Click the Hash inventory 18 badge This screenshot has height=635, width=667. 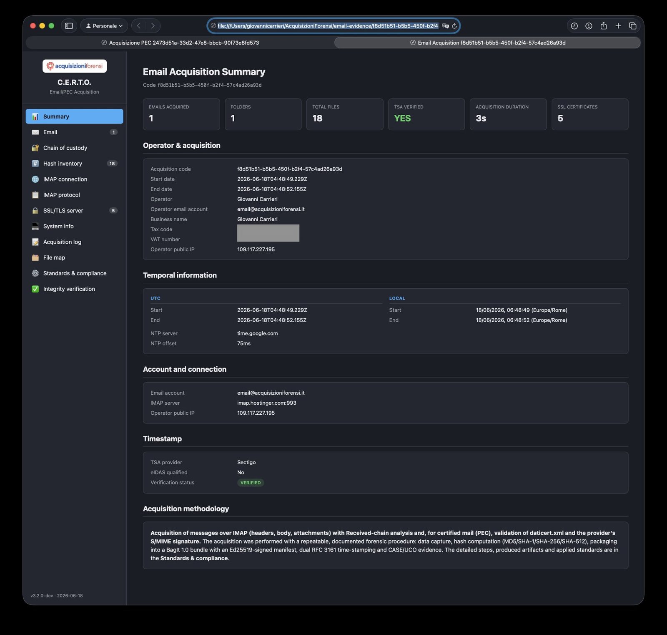pyautogui.click(x=112, y=164)
